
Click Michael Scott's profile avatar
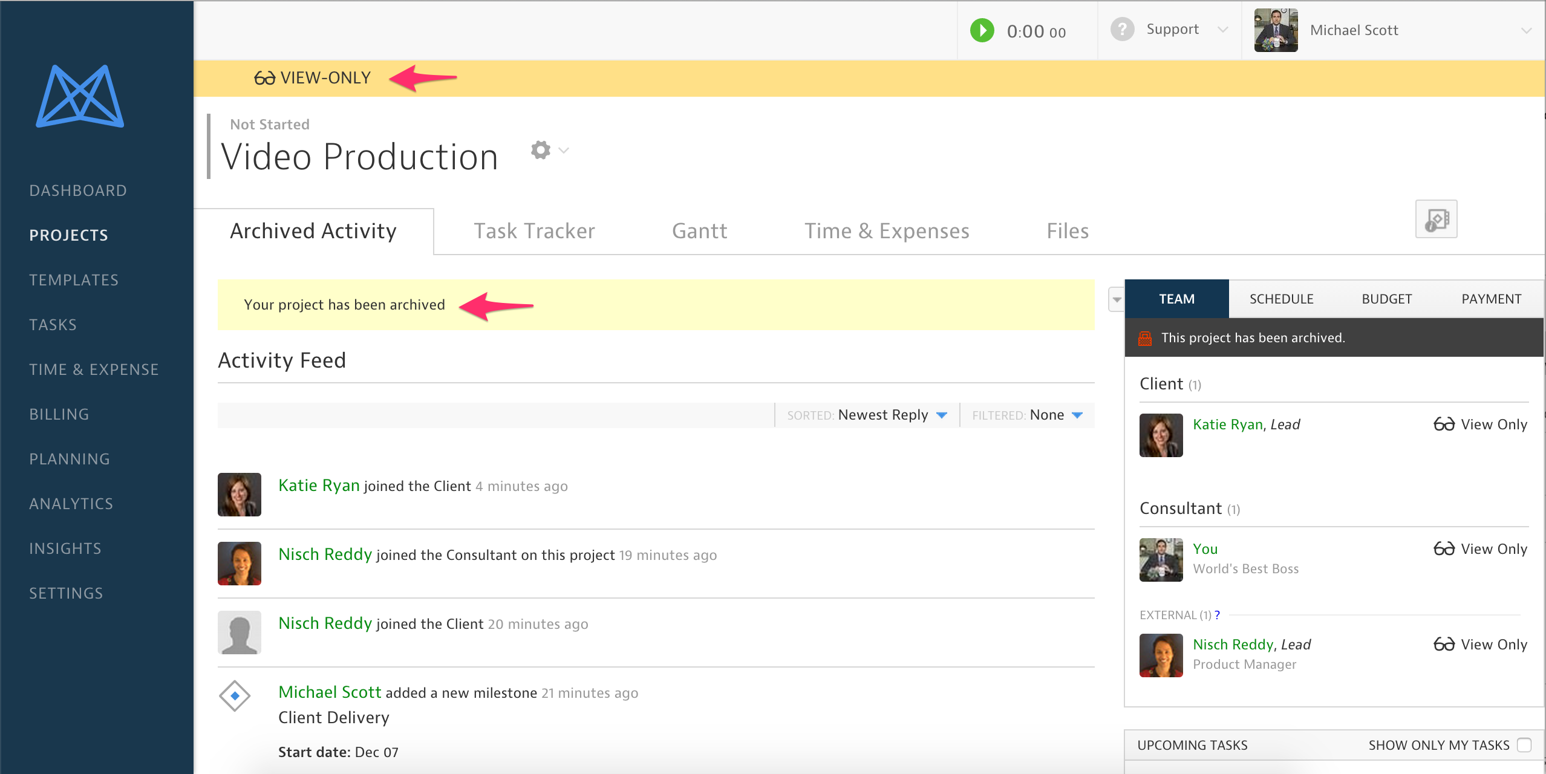point(1276,30)
